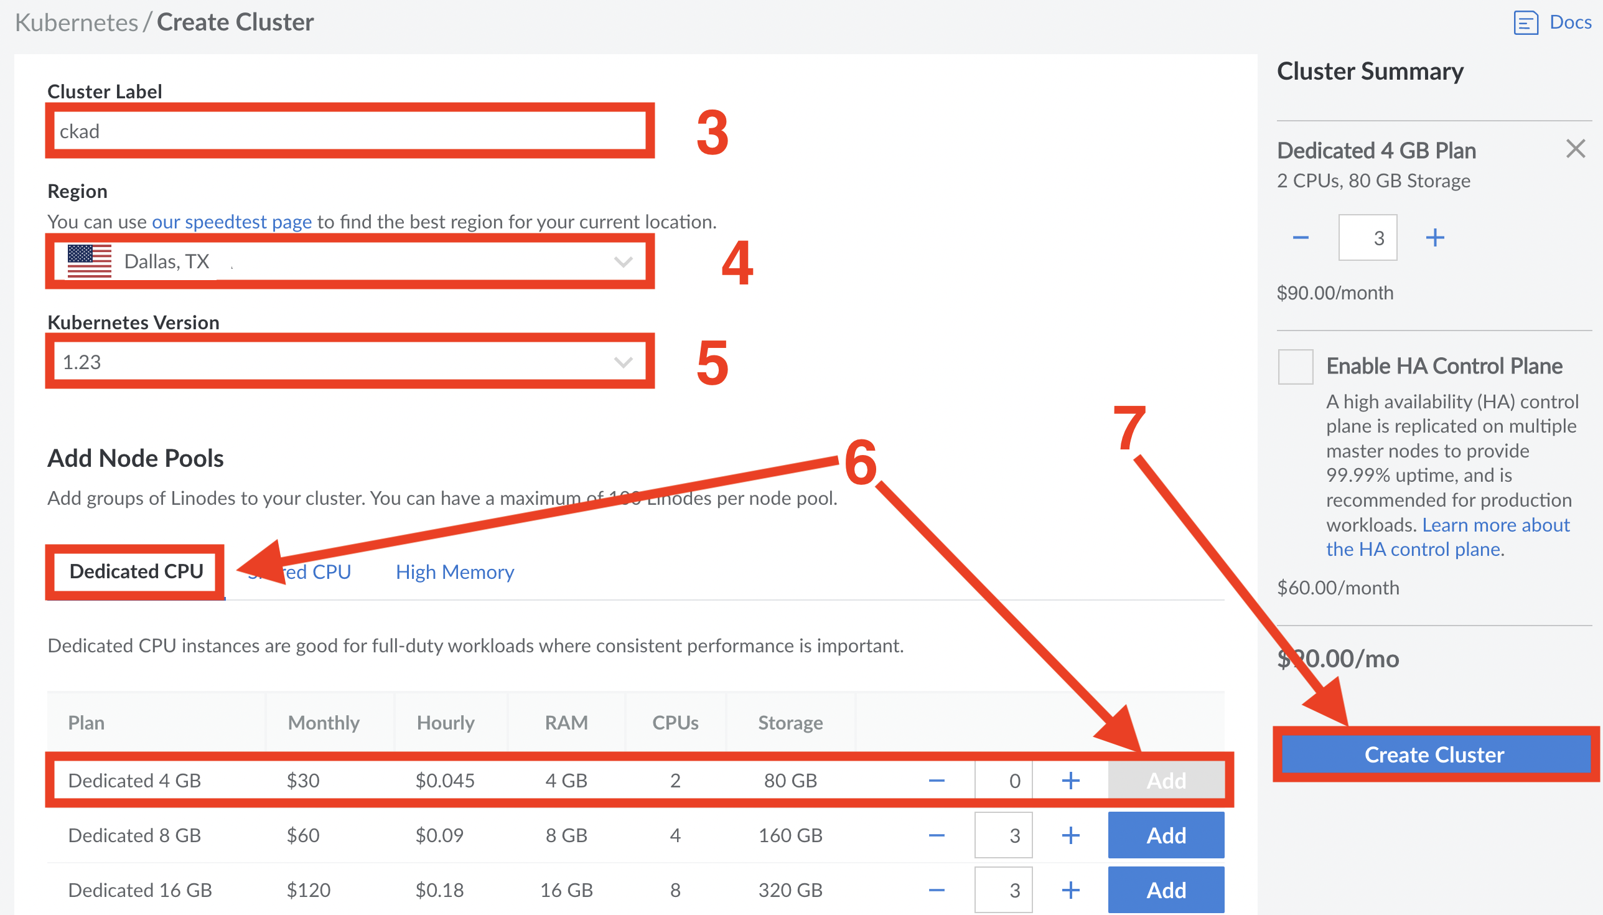Image resolution: width=1603 pixels, height=915 pixels.
Task: Click the Cluster Label input field
Action: [349, 131]
